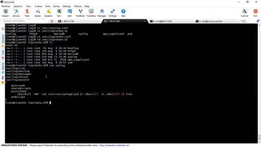Expand the sidebar with double-chevron arrow
261x147 pixels.
click(3, 29)
